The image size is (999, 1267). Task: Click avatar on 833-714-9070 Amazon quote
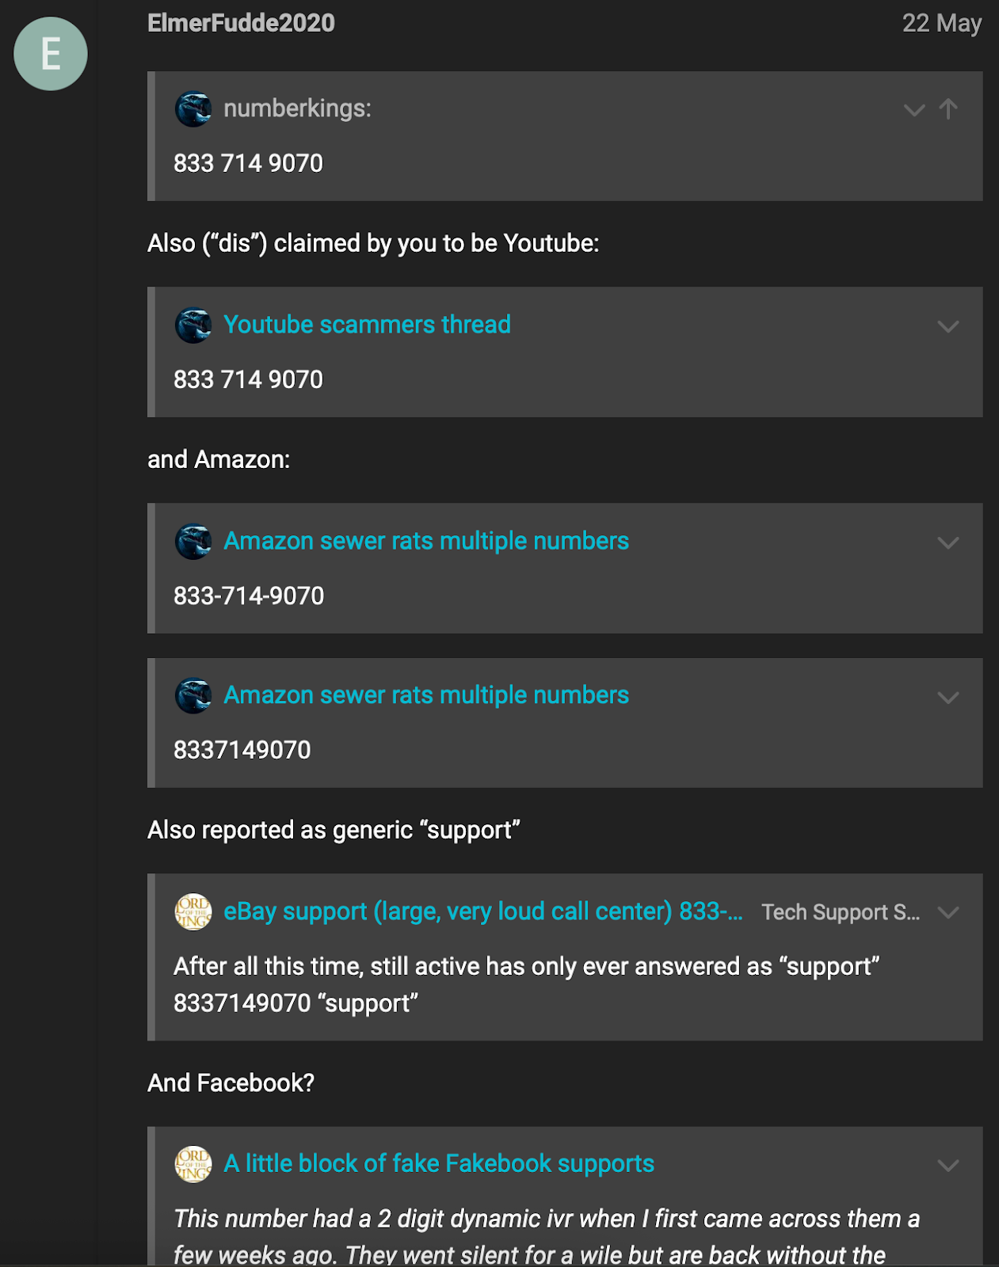coord(193,542)
